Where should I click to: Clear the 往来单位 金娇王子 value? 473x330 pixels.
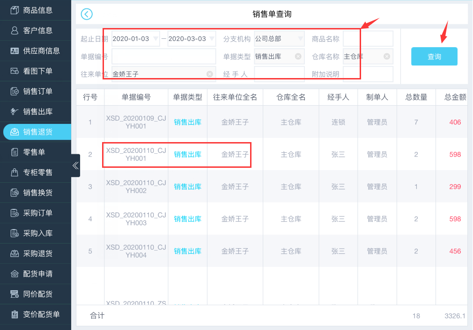click(209, 74)
